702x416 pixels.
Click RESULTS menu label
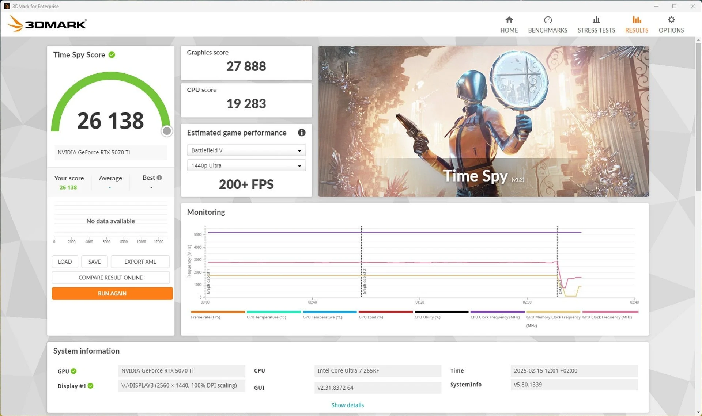(x=637, y=30)
